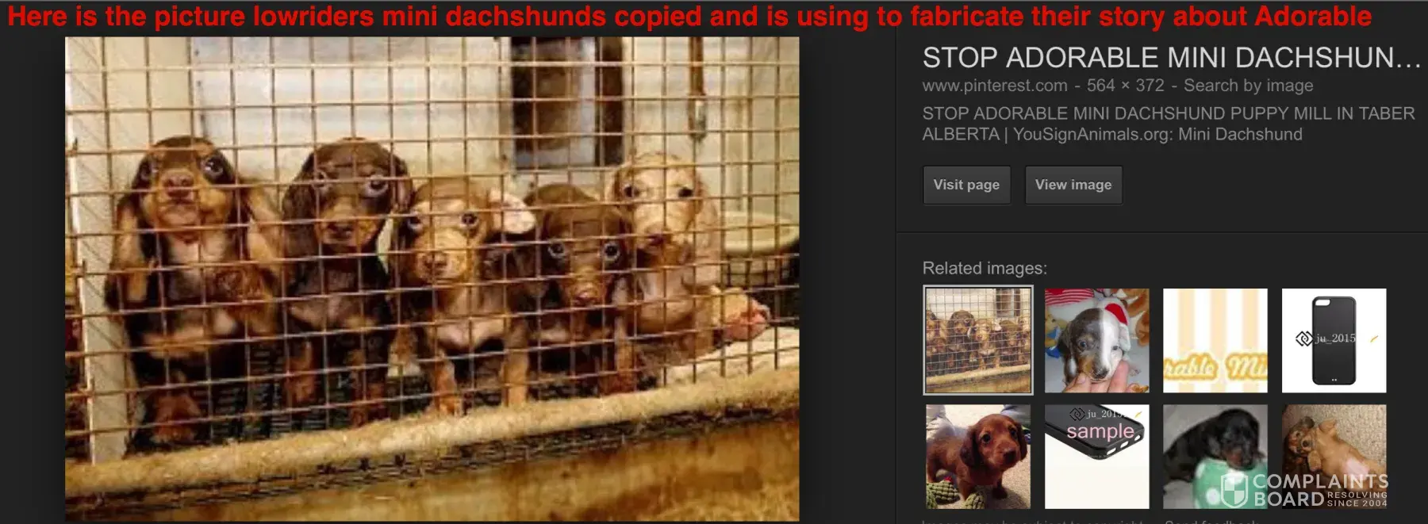Click the Related images heading
This screenshot has height=524, width=1428.
click(985, 268)
